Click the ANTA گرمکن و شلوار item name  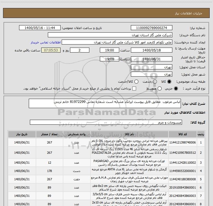(x=129, y=171)
